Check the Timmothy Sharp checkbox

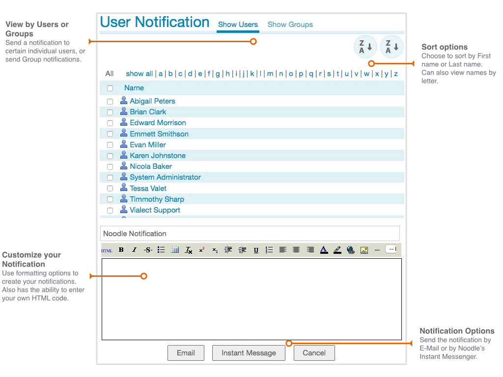(x=110, y=199)
